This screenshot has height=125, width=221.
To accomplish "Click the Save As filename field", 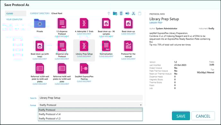I will (x=90, y=98).
